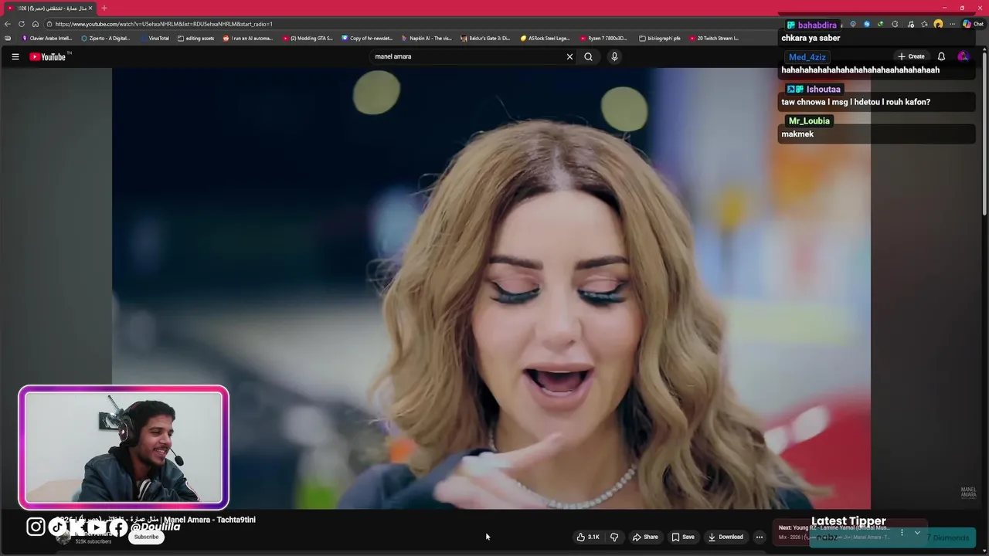The width and height of the screenshot is (989, 556).
Task: Open 'Baldur's Gate 3: Di...' bookmark
Action: point(485,38)
